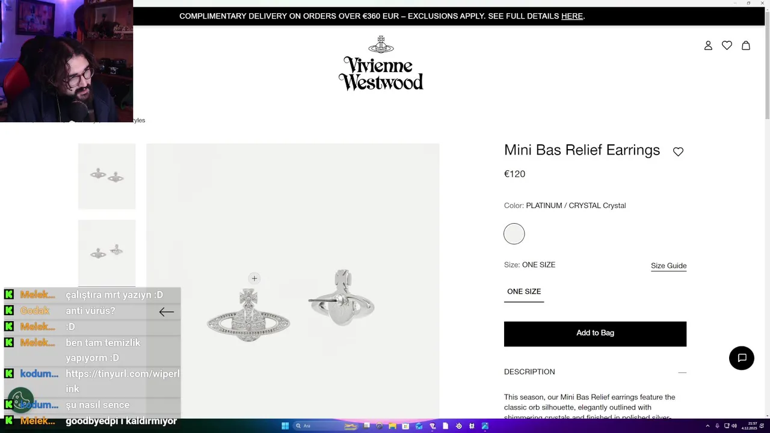Click the Vivienne Westwood logo
770x433 pixels.
pyautogui.click(x=381, y=63)
